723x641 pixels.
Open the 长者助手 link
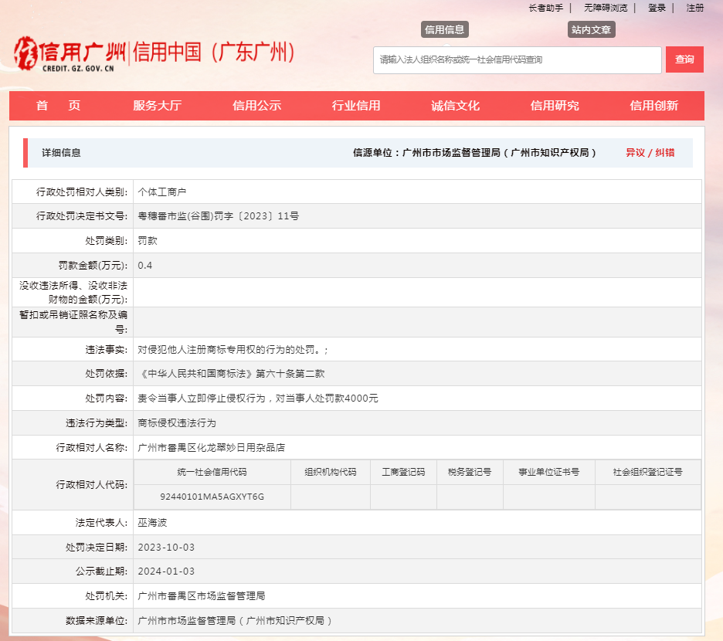point(545,8)
